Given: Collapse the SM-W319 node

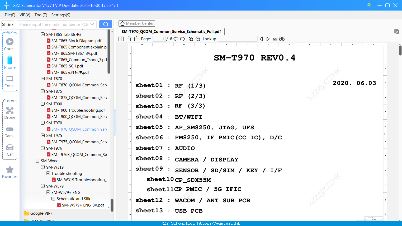Looking at the screenshot, I should (x=43, y=167).
